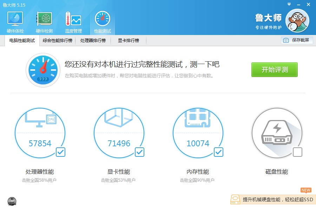Minimize the 鲁大师 window
Screen dimensions: 316x210
[x=299, y=5]
